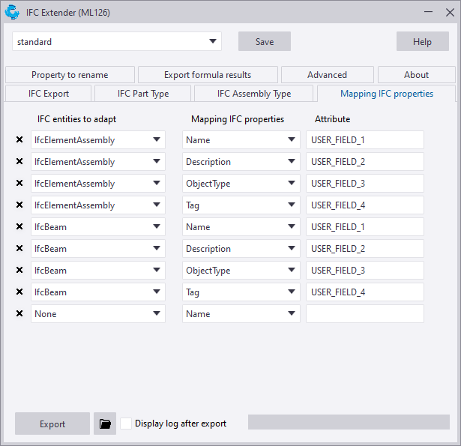Viewport: 461px width, 446px height.
Task: Edit USER_FIELD_2 attribute for IfcBeam Description
Action: click(365, 248)
